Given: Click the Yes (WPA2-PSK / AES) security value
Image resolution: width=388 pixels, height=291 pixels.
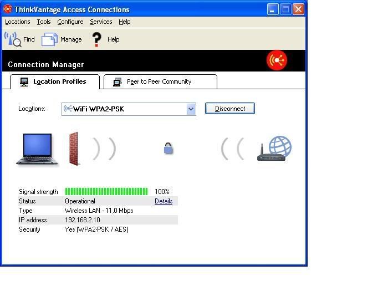Looking at the screenshot, I should tap(96, 229).
